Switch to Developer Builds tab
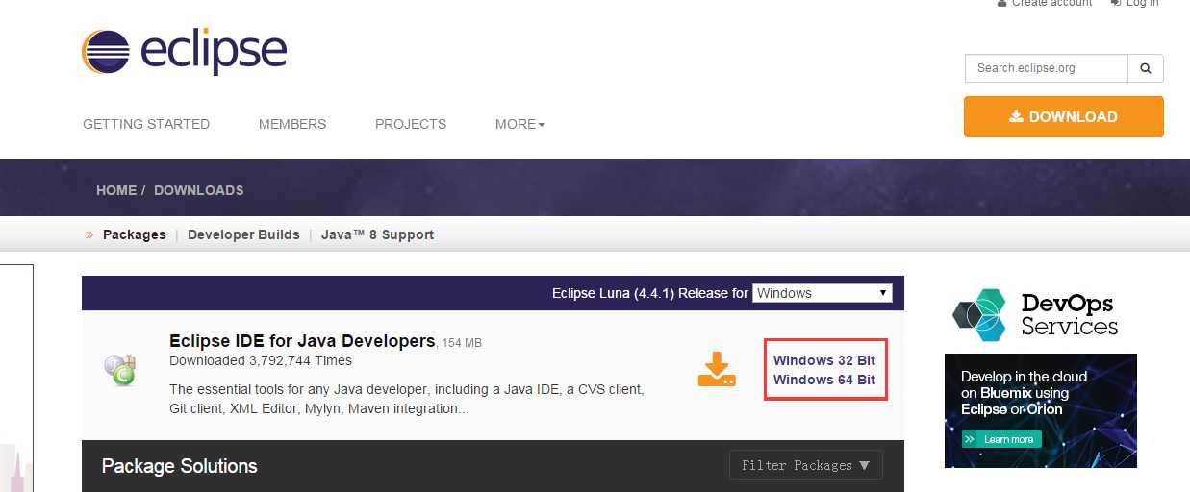 [243, 234]
